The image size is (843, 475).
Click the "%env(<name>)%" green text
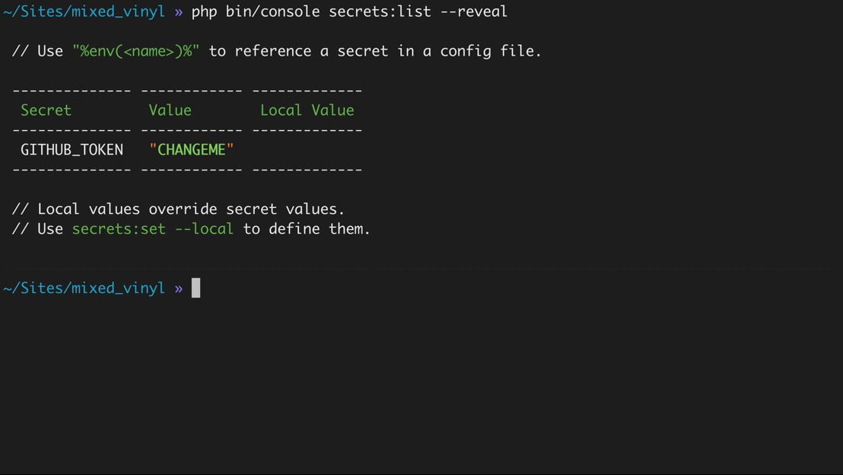(136, 51)
